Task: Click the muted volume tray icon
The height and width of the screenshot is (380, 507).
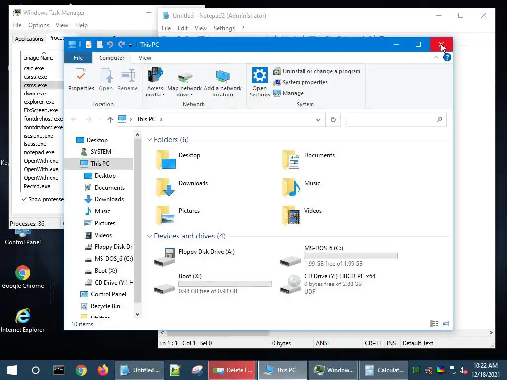Action: pos(463,370)
